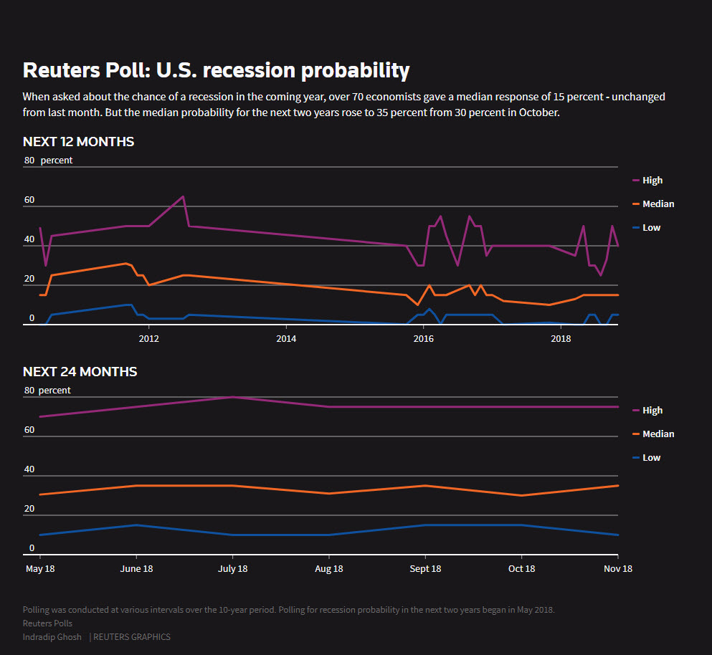712x655 pixels.
Task: Click the High purple swatch in 12-month legend
Action: (x=636, y=181)
